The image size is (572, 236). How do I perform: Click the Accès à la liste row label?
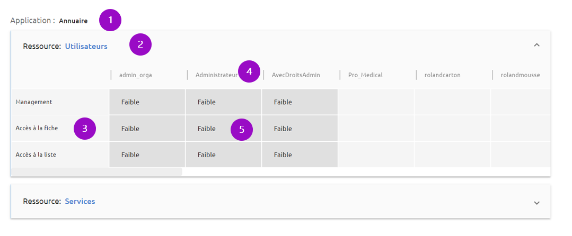pyautogui.click(x=36, y=155)
